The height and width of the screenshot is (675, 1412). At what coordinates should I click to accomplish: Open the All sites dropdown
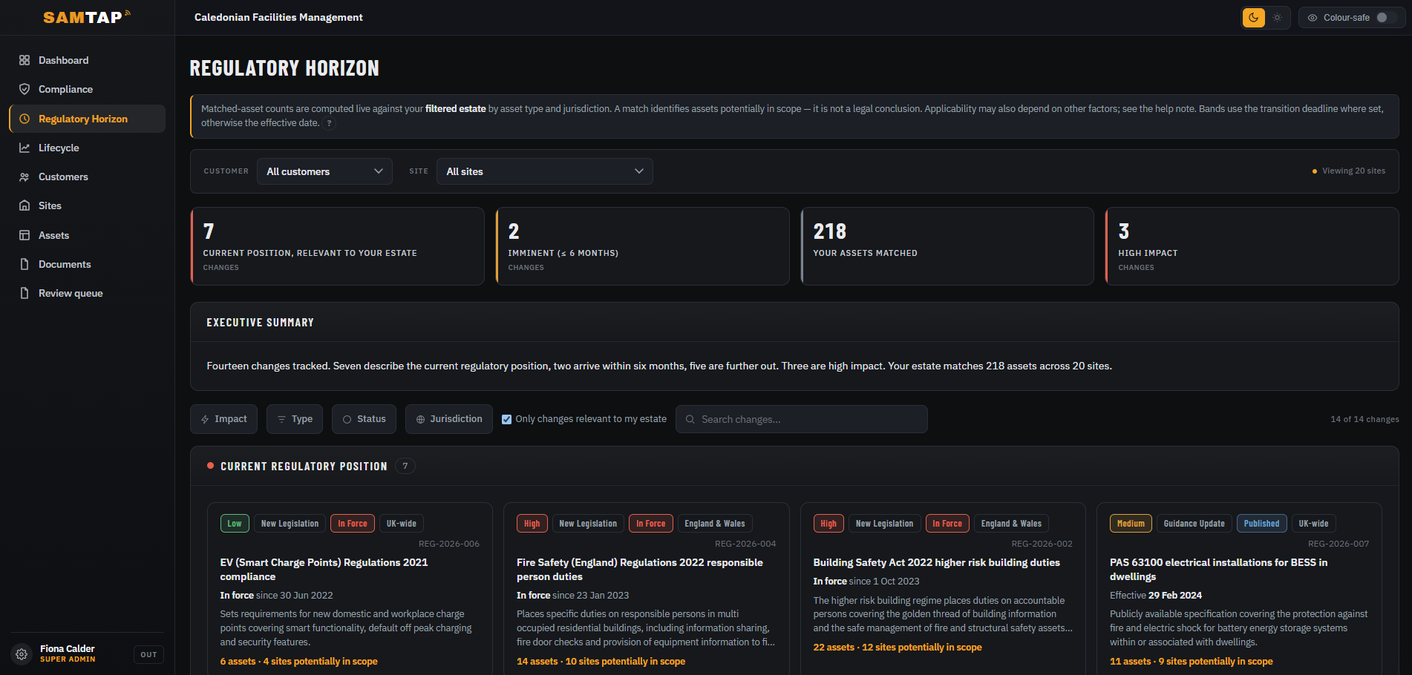(x=545, y=171)
